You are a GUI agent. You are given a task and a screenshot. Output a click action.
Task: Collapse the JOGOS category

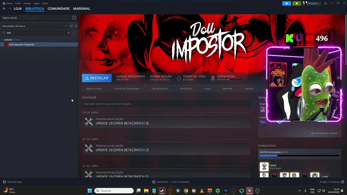(x=2, y=40)
